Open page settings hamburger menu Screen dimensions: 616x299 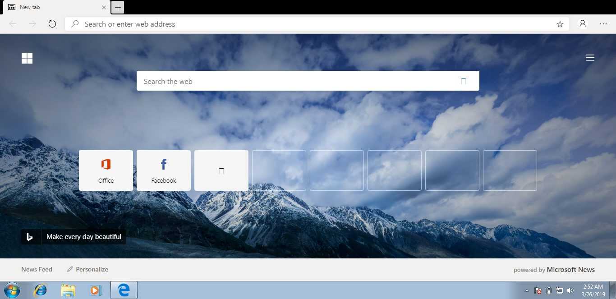click(x=590, y=58)
